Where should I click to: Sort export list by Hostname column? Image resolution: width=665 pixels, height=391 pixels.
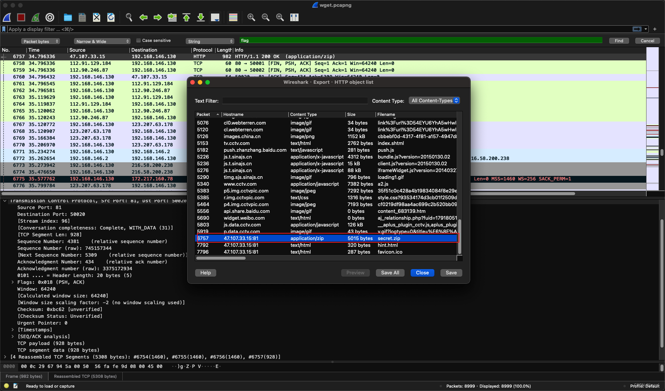coord(255,114)
